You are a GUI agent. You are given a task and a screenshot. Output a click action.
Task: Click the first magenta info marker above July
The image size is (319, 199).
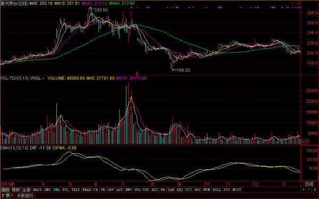tap(132, 7)
